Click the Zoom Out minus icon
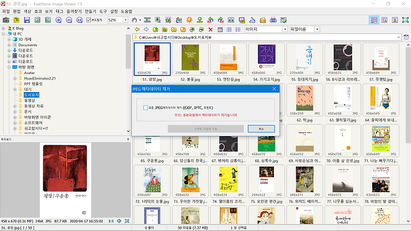 tap(69, 20)
